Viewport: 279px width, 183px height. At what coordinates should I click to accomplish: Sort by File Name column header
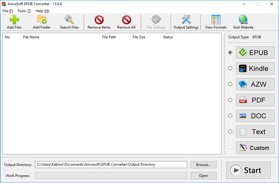[61, 37]
